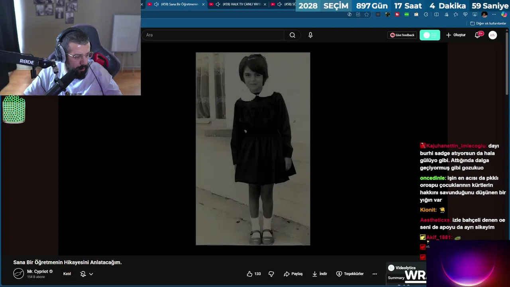Close the HALK TV CANLI YAYIN tab
The image size is (510, 287).
265,4
